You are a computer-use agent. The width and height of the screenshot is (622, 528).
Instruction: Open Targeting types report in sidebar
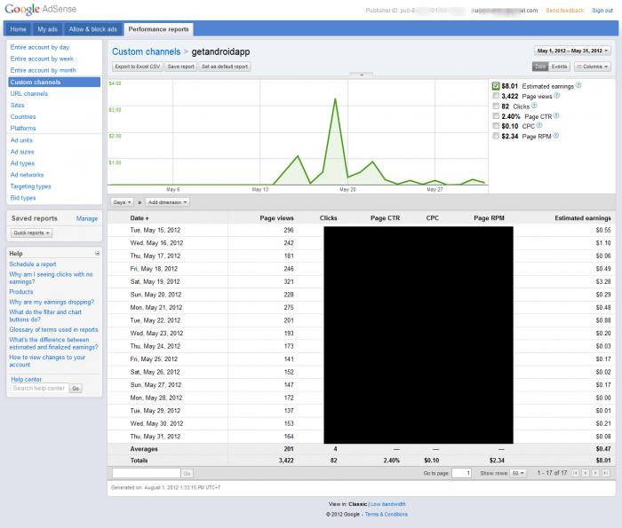(30, 186)
